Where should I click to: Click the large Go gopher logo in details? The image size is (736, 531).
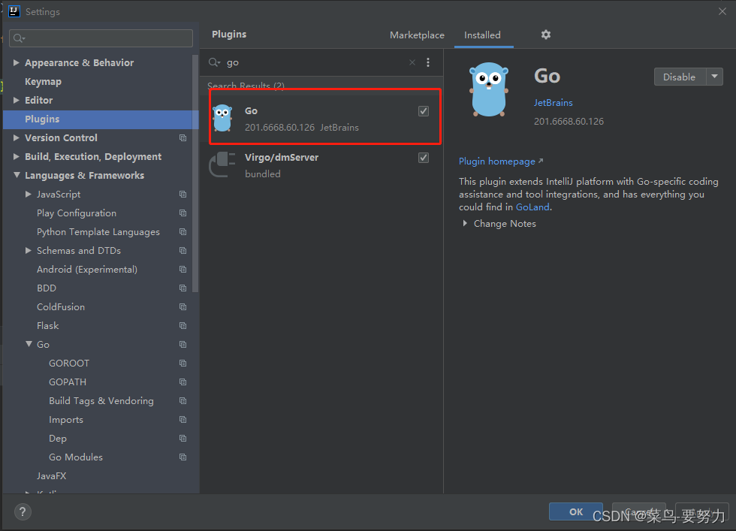coord(489,89)
